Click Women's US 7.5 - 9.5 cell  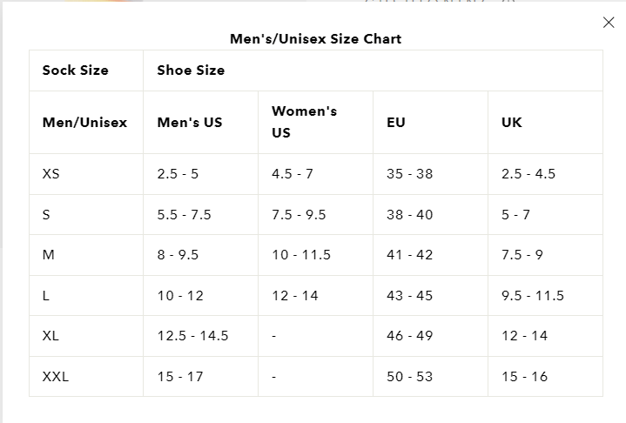click(299, 214)
